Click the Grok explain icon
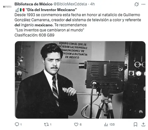The width and height of the screenshot is (148, 130). coord(137,4)
